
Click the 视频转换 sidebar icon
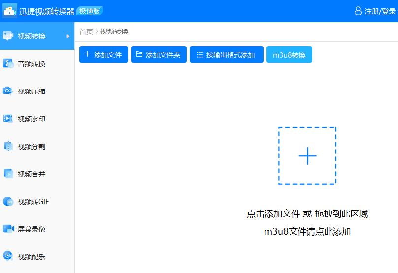(x=8, y=36)
